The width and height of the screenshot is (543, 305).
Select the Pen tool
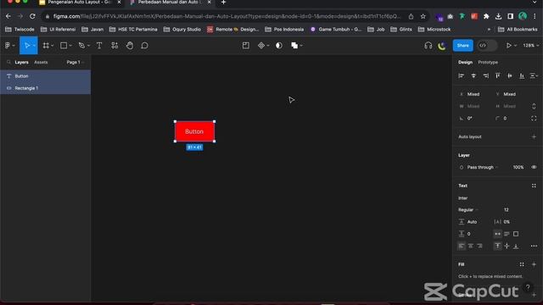pyautogui.click(x=81, y=45)
